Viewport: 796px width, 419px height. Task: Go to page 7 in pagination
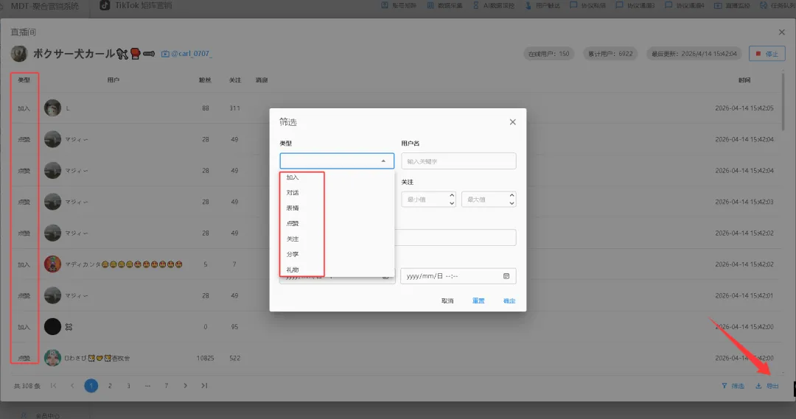pos(166,386)
